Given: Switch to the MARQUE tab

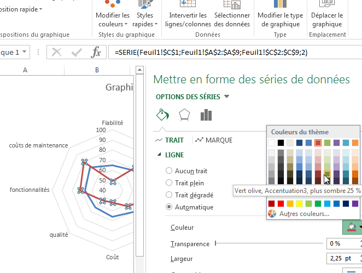Looking at the screenshot, I should [213, 140].
